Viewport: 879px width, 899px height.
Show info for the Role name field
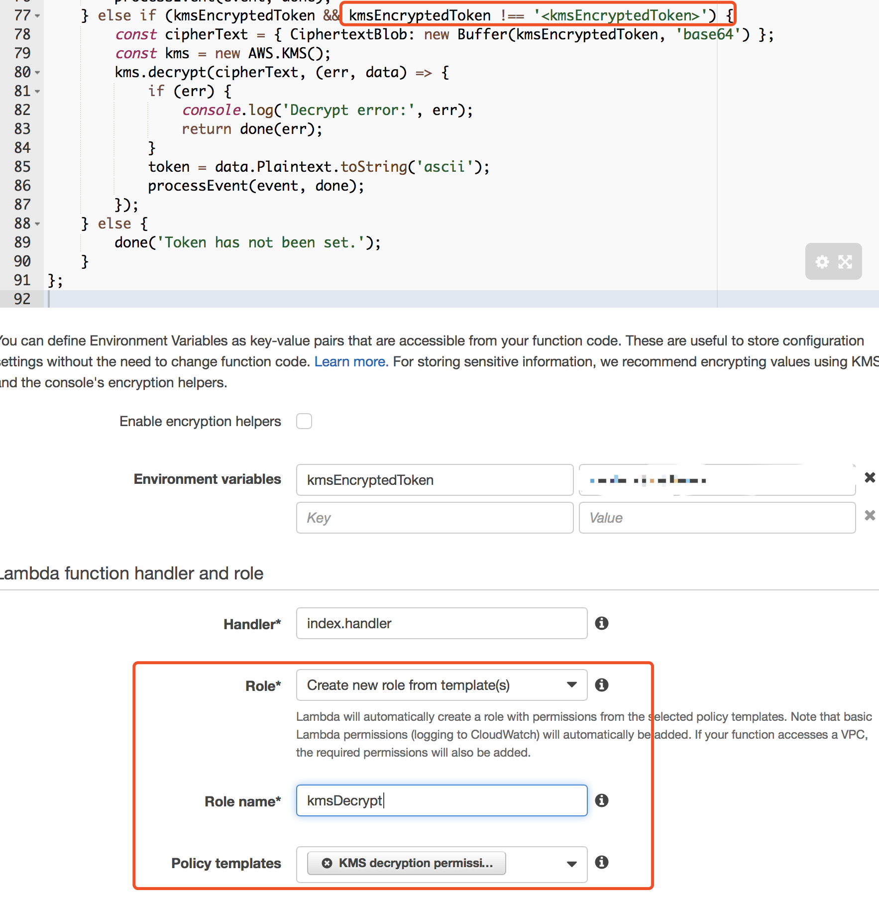click(x=602, y=800)
